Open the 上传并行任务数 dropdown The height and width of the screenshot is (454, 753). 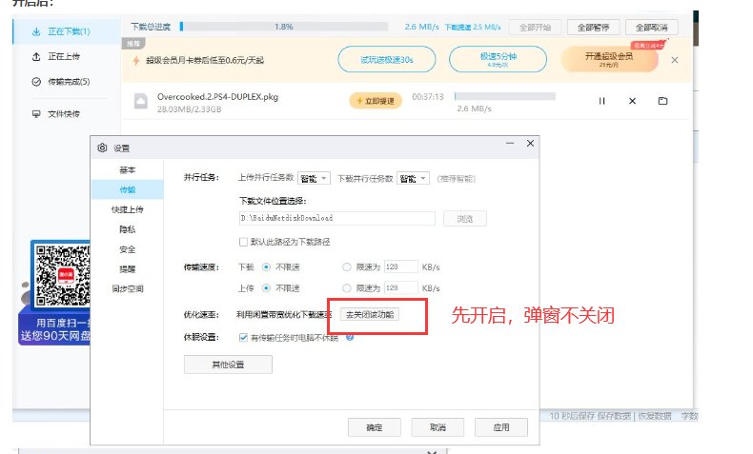click(314, 178)
